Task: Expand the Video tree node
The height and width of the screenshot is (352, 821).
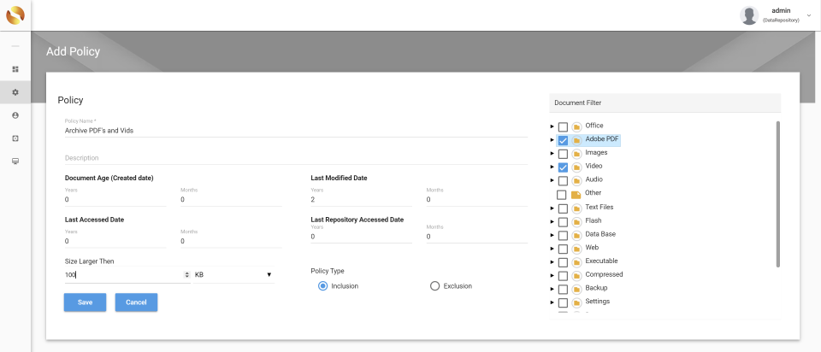Action: [552, 167]
